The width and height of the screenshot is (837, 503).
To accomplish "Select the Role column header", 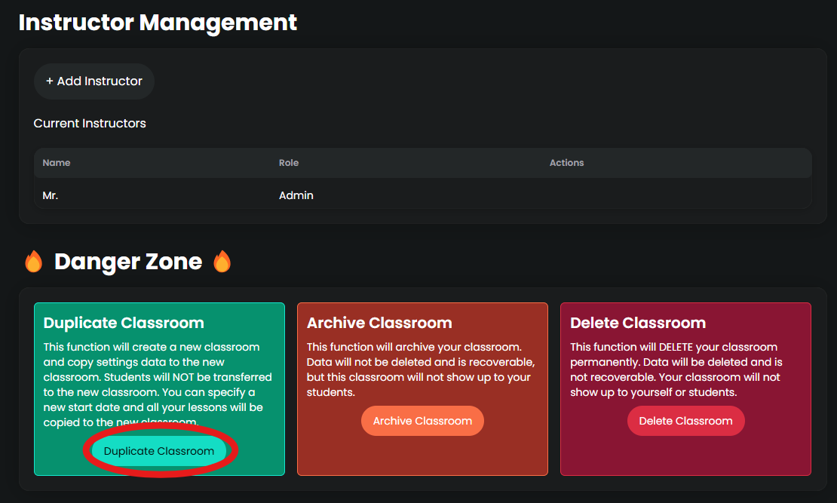I will tap(289, 163).
